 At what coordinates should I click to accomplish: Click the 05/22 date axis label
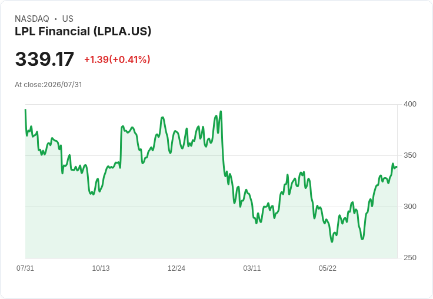point(328,268)
